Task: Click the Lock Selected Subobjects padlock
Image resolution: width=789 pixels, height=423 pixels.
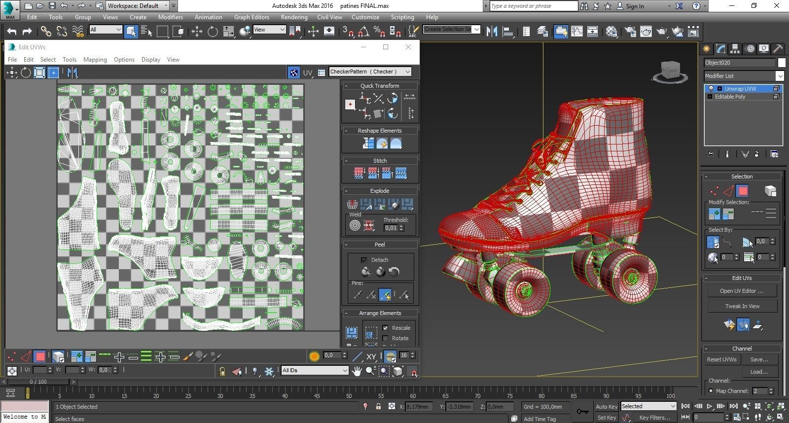Action: point(222,371)
